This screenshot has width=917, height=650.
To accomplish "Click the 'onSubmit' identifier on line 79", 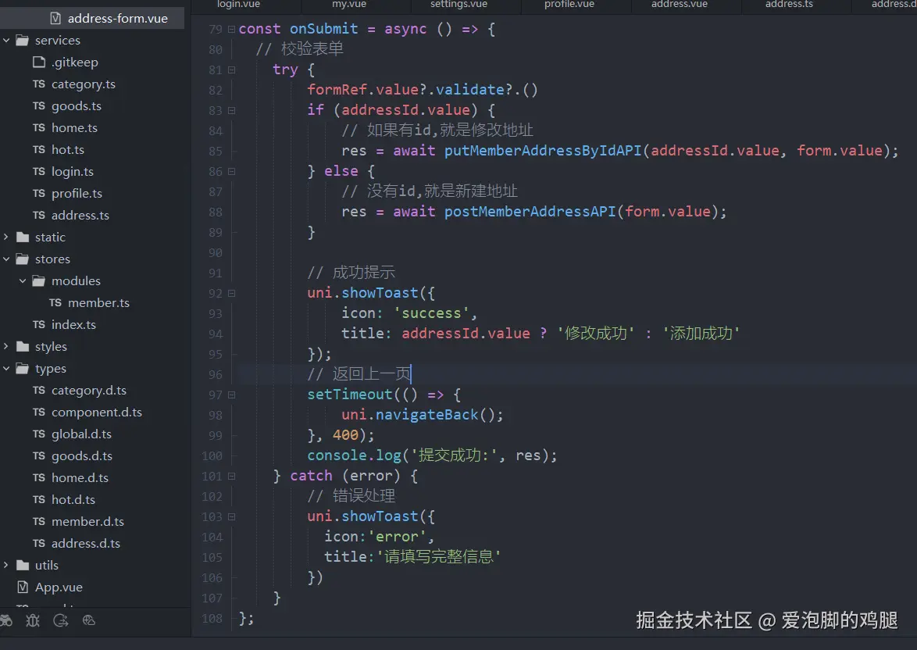I will [x=324, y=29].
